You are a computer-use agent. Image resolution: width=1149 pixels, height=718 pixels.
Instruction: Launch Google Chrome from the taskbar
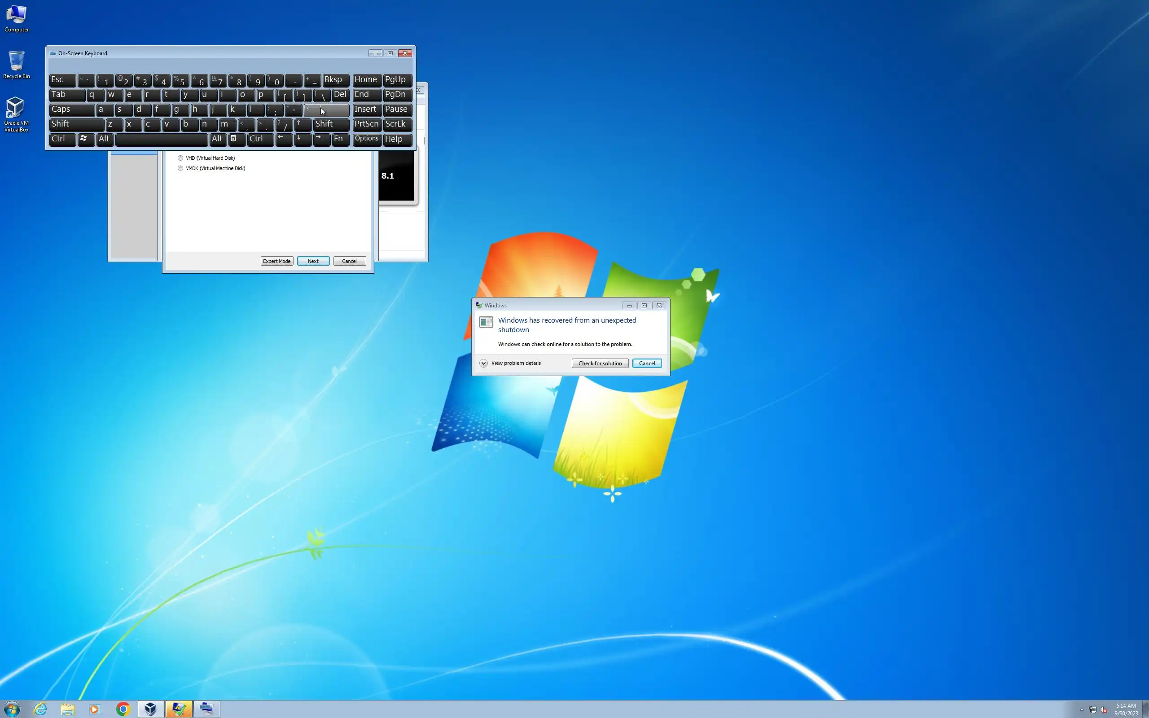(x=123, y=709)
